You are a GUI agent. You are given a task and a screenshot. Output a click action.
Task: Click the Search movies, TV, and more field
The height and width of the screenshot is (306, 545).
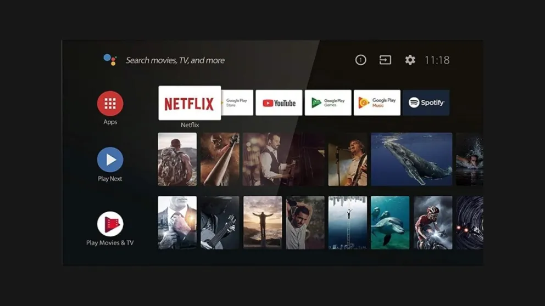[x=175, y=60]
